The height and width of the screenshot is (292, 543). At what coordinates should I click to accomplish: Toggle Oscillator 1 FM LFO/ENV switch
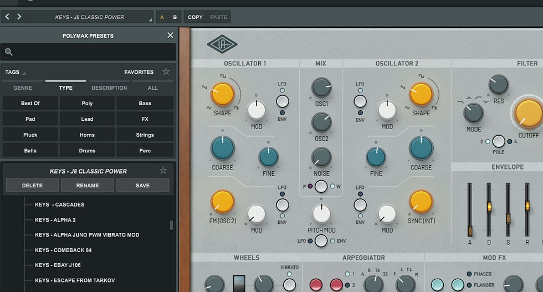282,205
